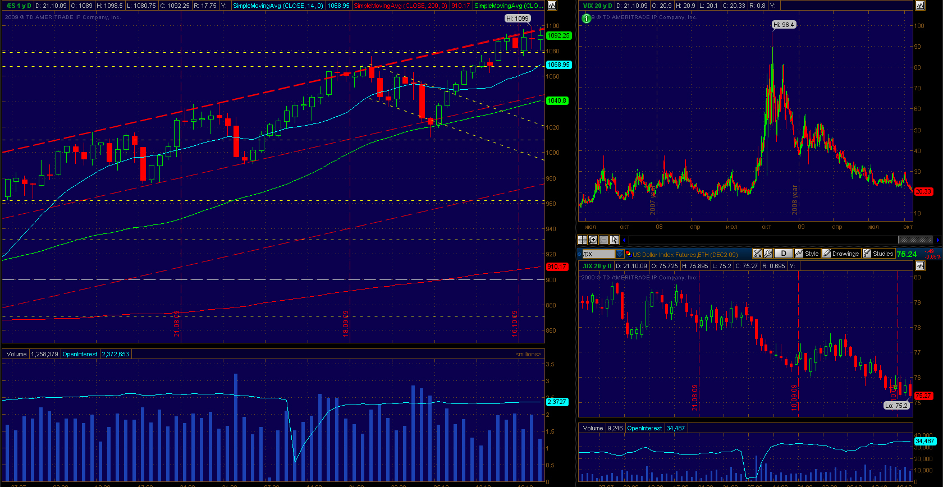Click the share chart icon beside wrench
The height and width of the screenshot is (487, 943).
[x=758, y=254]
